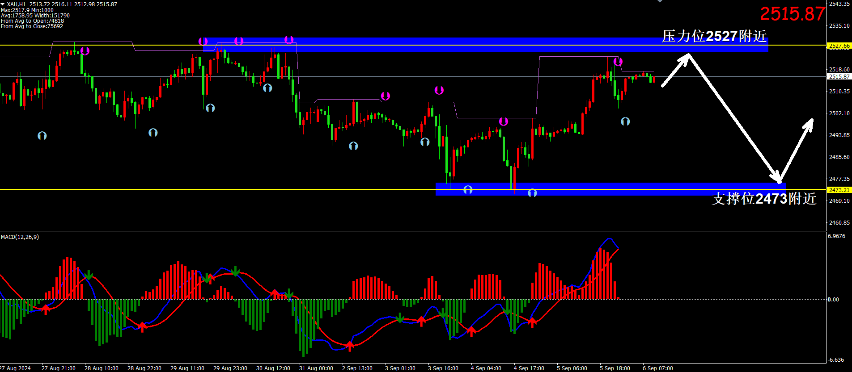Click the 2543.35 price axis value
Screen dimensions: 852x372
(839, 4)
